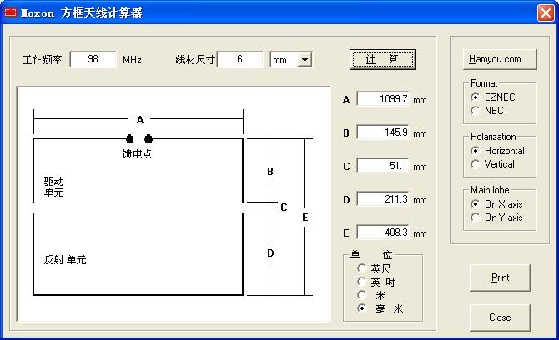Select 米 (meters) as the unit
Screen dimensions: 559x340
click(361, 295)
